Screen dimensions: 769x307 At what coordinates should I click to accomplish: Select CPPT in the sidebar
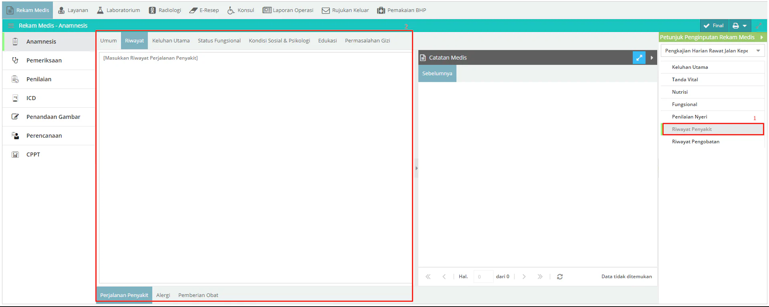[x=49, y=155]
